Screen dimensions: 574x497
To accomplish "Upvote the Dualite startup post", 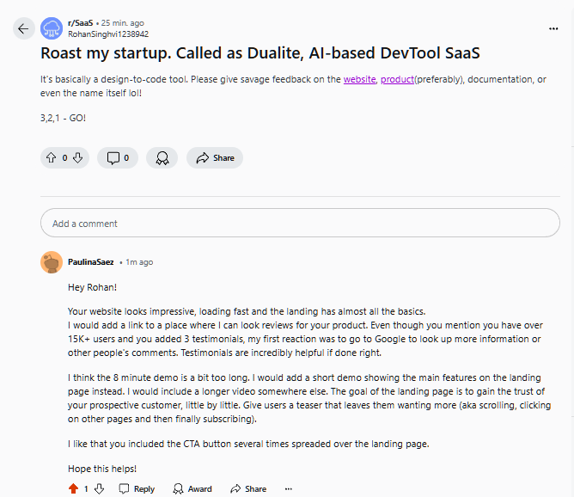I will click(51, 158).
